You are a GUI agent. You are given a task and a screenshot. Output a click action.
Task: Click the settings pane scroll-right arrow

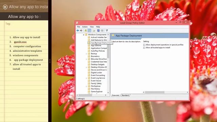tap(188, 92)
